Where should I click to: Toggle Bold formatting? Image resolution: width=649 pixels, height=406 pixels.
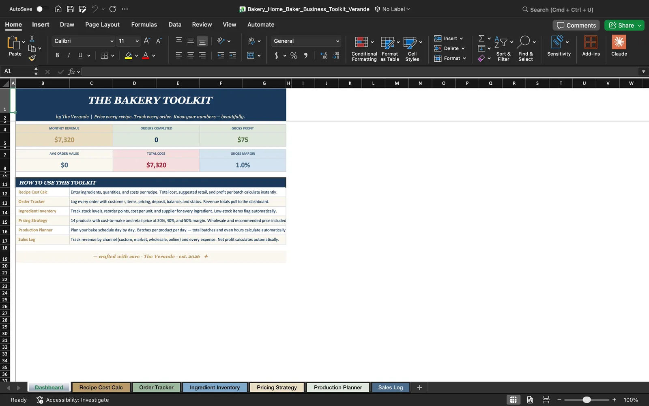point(57,55)
